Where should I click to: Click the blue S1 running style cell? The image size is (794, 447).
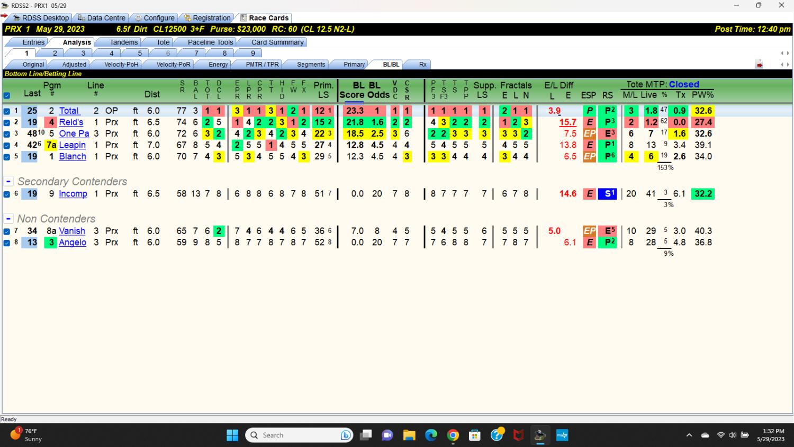pos(608,194)
